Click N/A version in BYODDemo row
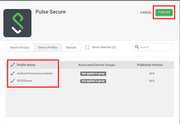Screen dimensions: 180x124 click(152, 81)
